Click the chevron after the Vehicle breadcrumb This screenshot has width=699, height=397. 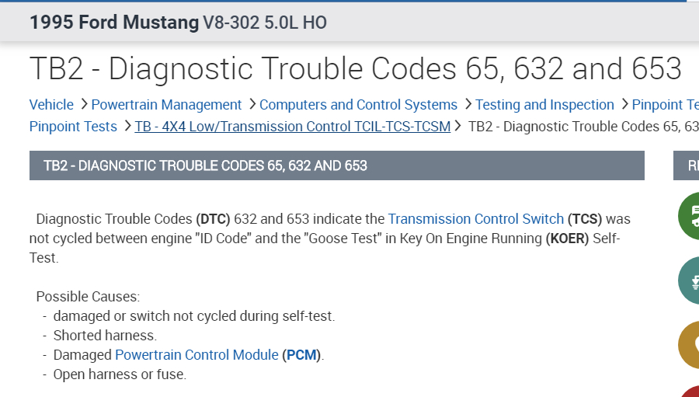[82, 105]
